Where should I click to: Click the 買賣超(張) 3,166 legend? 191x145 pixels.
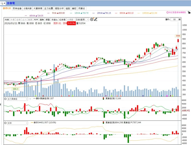pos(112,98)
